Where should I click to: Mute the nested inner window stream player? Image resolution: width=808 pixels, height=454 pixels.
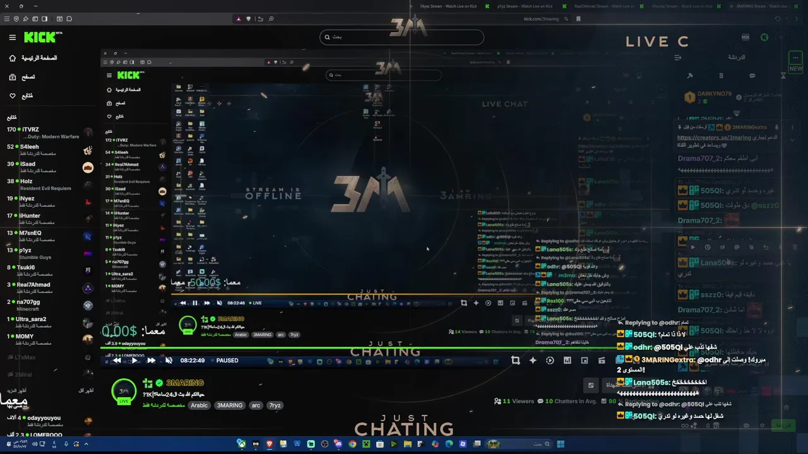[x=219, y=303]
